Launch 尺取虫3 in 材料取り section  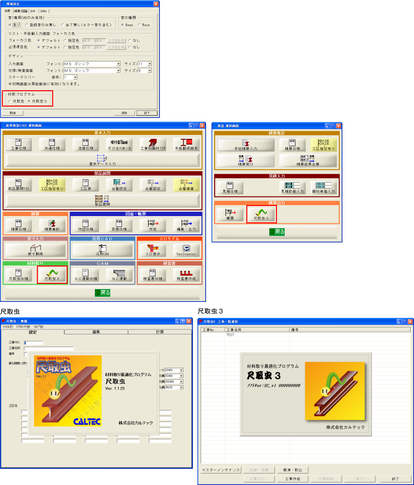coord(52,275)
